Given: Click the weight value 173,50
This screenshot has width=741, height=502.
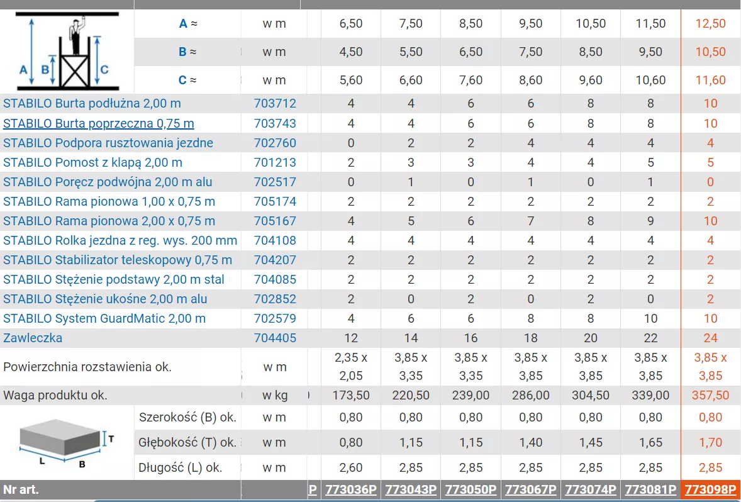Looking at the screenshot, I should pos(351,395).
